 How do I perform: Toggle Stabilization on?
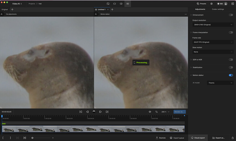pos(231,67)
